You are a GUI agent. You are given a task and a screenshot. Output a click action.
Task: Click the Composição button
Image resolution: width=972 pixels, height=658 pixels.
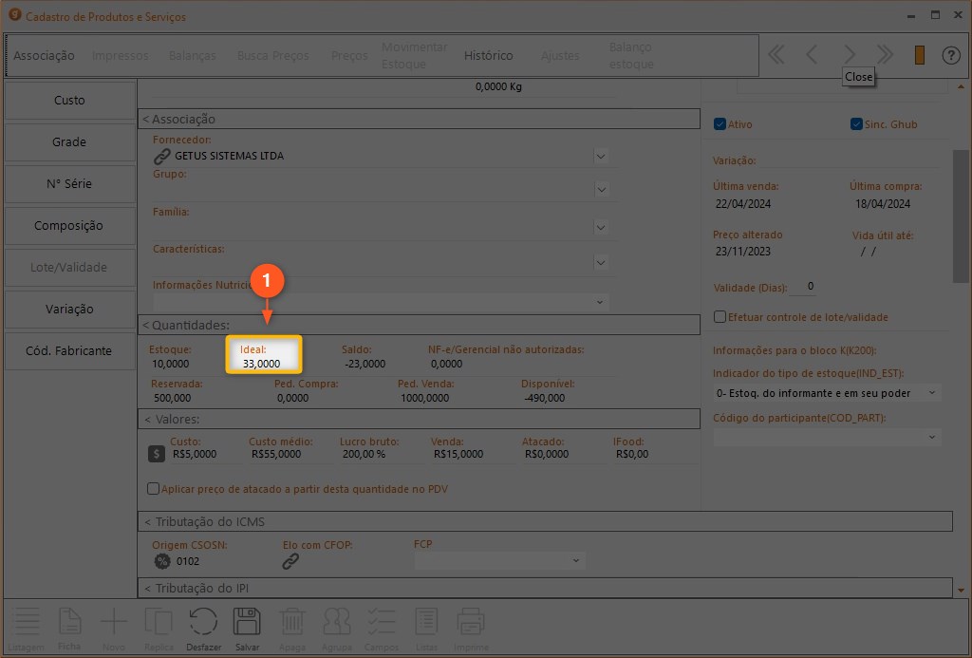[x=68, y=226]
